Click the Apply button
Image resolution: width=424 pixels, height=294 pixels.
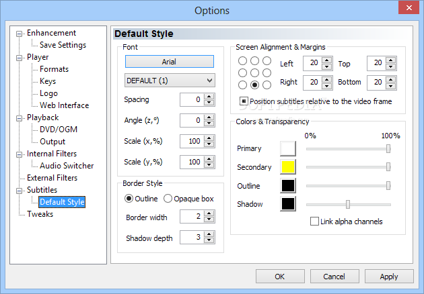tap(389, 277)
